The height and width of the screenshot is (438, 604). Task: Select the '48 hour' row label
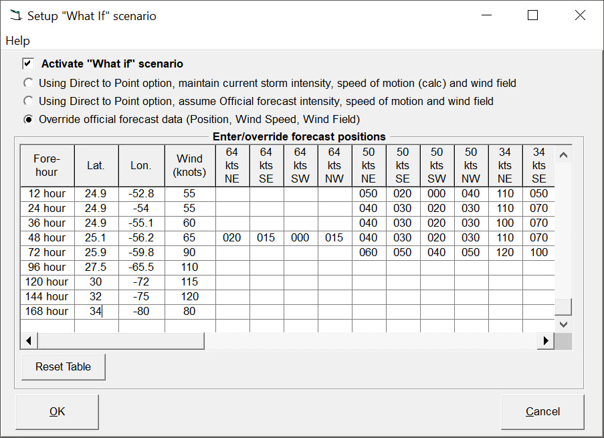tap(47, 237)
